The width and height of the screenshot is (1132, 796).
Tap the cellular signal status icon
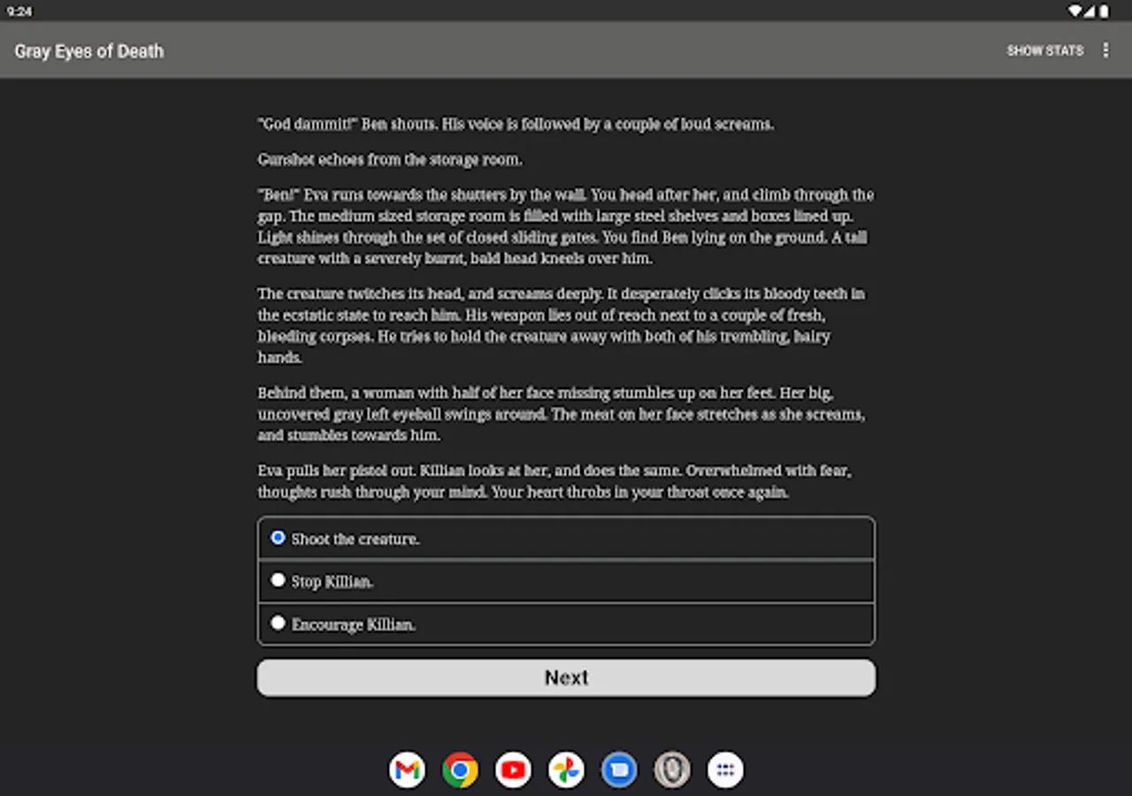(1090, 11)
